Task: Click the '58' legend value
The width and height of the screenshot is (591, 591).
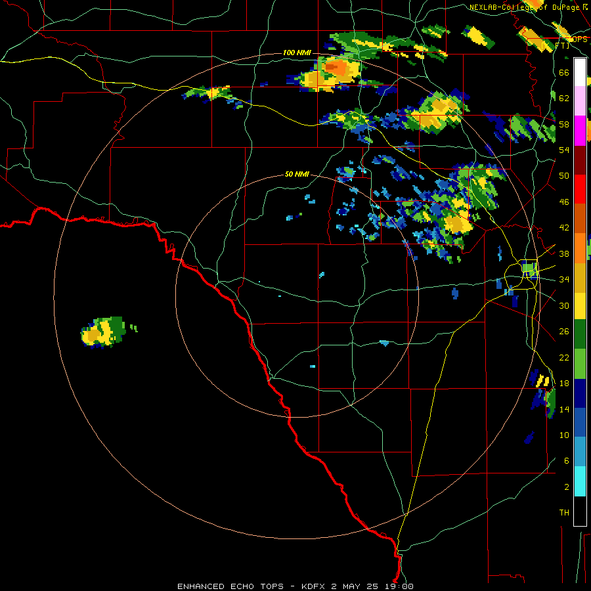Action: tap(564, 124)
